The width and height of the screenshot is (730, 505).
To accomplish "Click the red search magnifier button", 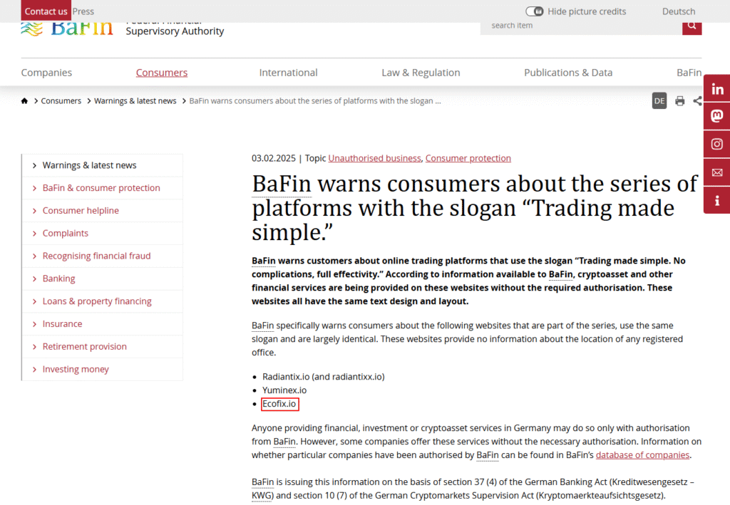I will point(692,28).
